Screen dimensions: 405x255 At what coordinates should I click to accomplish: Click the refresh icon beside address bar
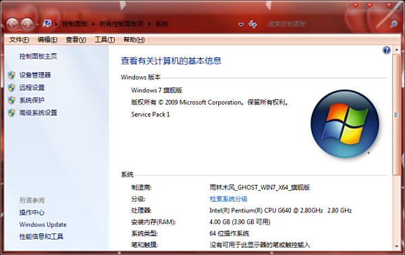click(x=252, y=24)
